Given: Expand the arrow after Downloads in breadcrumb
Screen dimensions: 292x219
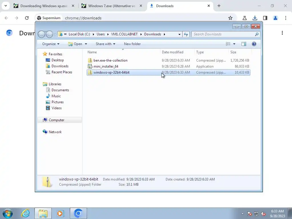Looking at the screenshot, I should (x=165, y=34).
